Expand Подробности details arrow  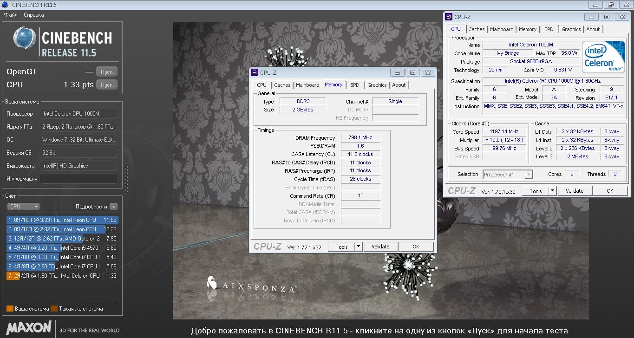pos(114,207)
